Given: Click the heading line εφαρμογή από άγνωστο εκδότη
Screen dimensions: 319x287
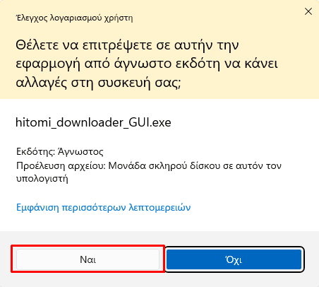Looking at the screenshot, I should [x=147, y=64].
